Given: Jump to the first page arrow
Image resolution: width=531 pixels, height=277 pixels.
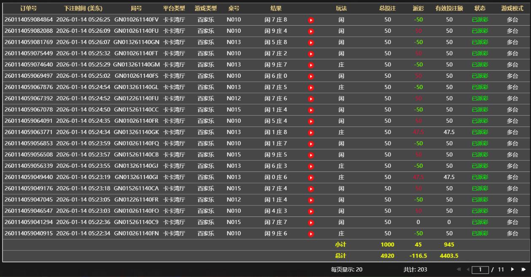Looking at the screenshot, I should (x=458, y=269).
